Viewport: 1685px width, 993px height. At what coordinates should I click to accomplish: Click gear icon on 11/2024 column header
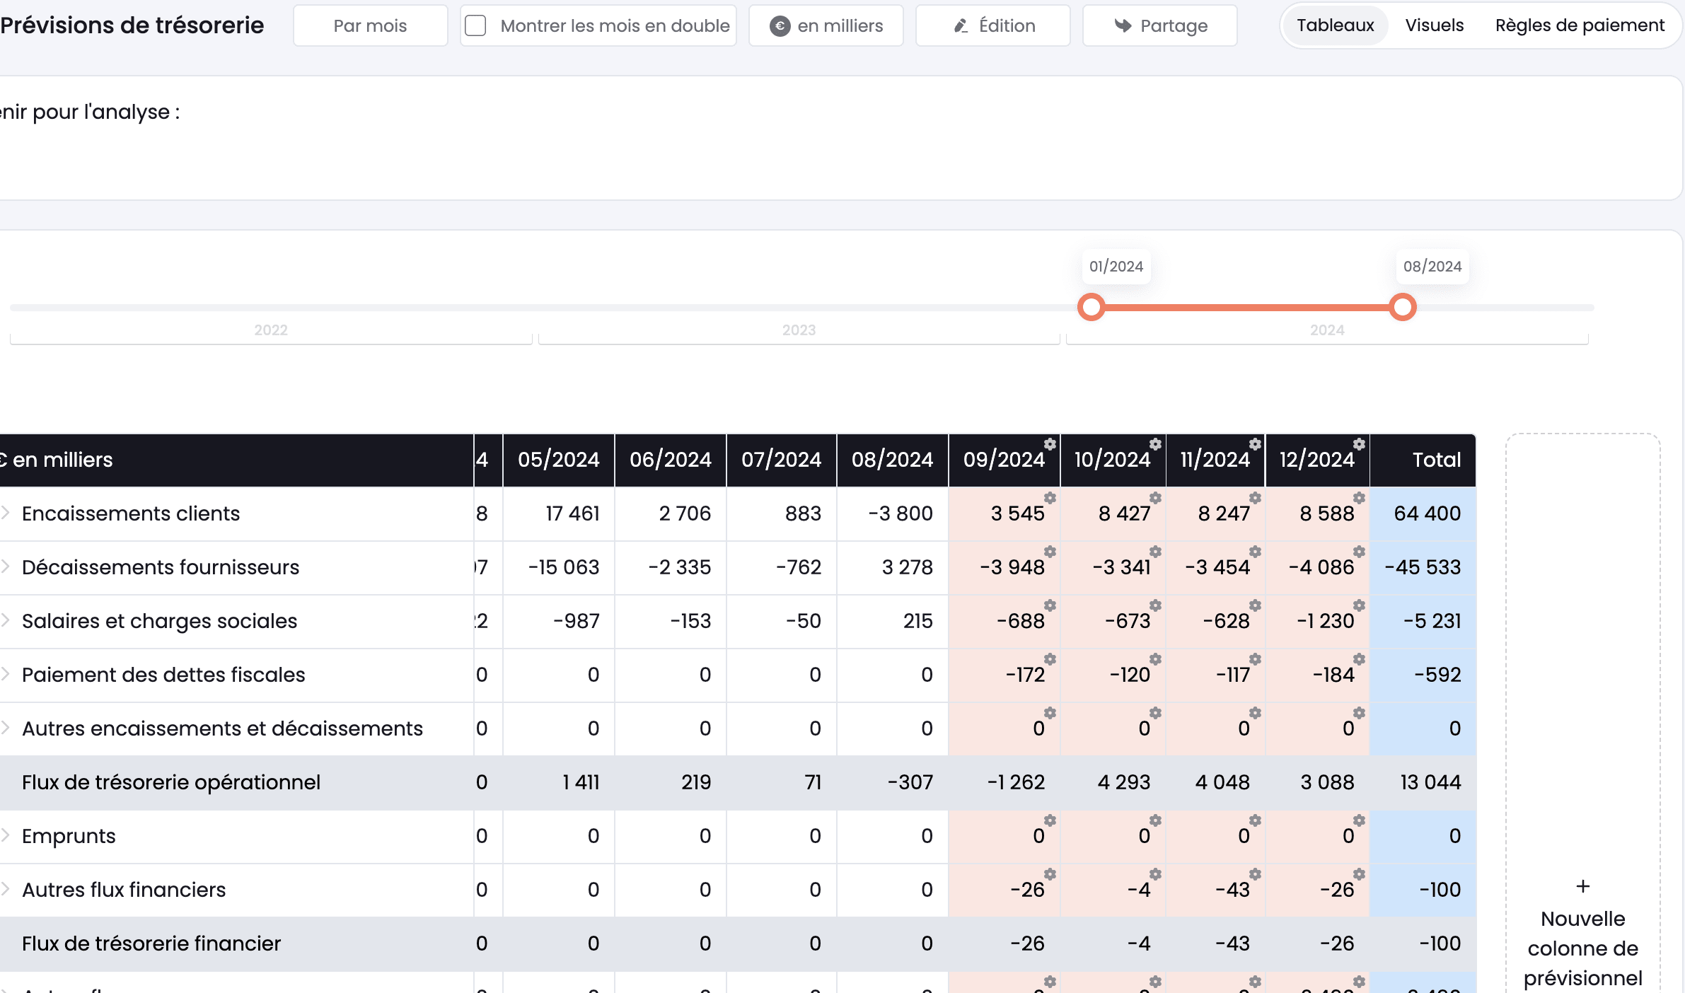[1255, 444]
